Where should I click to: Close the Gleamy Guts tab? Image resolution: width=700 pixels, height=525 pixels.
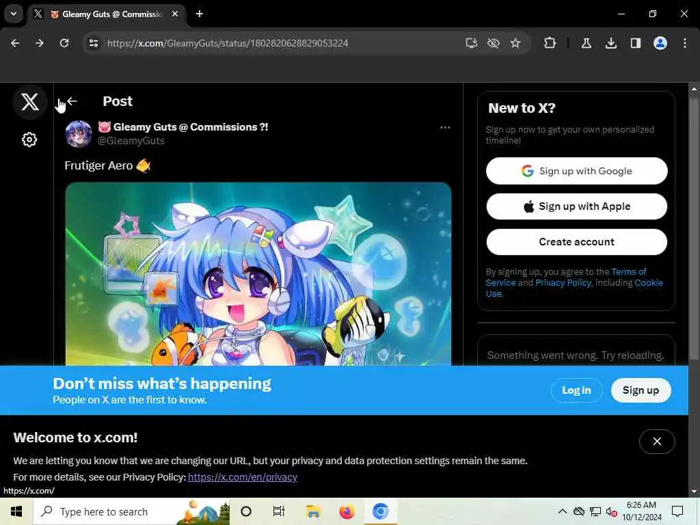(x=175, y=14)
